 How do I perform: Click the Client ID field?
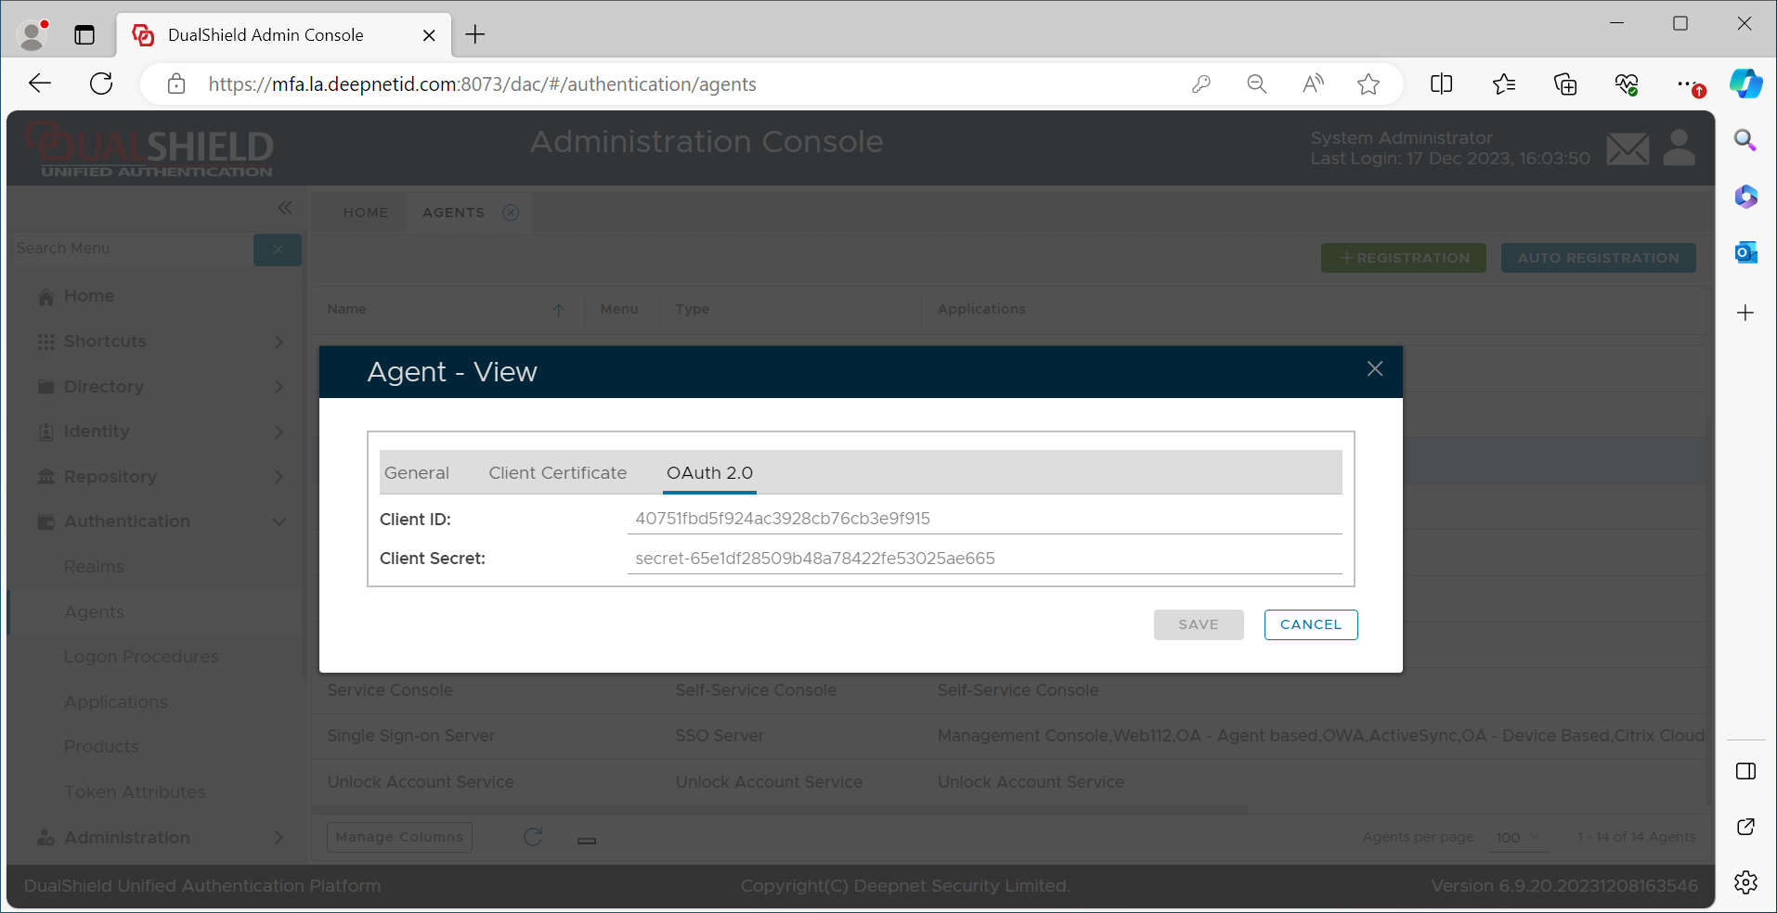[984, 519]
